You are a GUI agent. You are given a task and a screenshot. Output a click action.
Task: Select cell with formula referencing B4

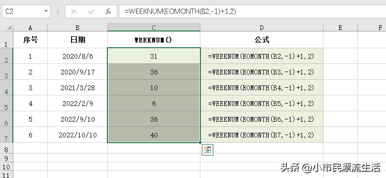(x=261, y=88)
